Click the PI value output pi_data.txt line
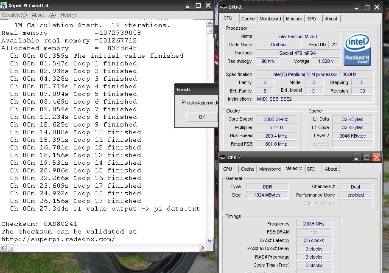The width and height of the screenshot is (389, 273). [105, 208]
